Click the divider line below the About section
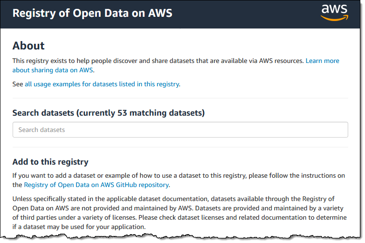The width and height of the screenshot is (365, 243). 180,98
